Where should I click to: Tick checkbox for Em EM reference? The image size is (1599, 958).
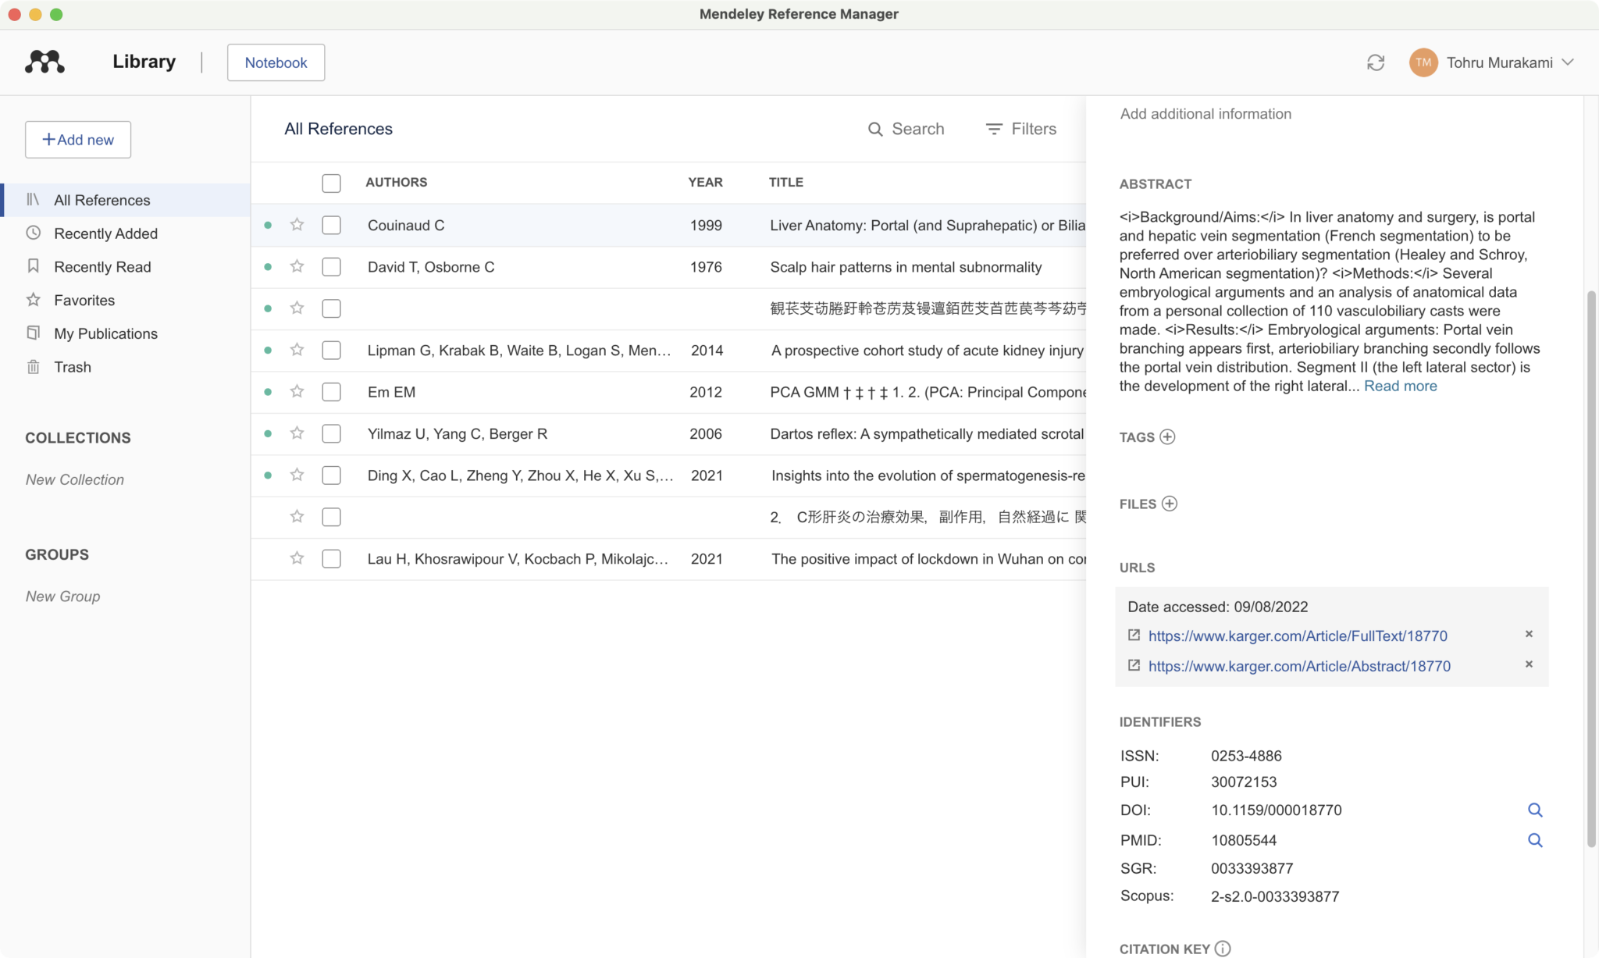[331, 392]
